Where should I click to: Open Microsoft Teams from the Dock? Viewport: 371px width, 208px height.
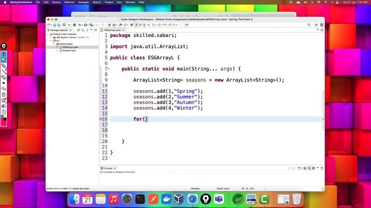click(x=219, y=199)
